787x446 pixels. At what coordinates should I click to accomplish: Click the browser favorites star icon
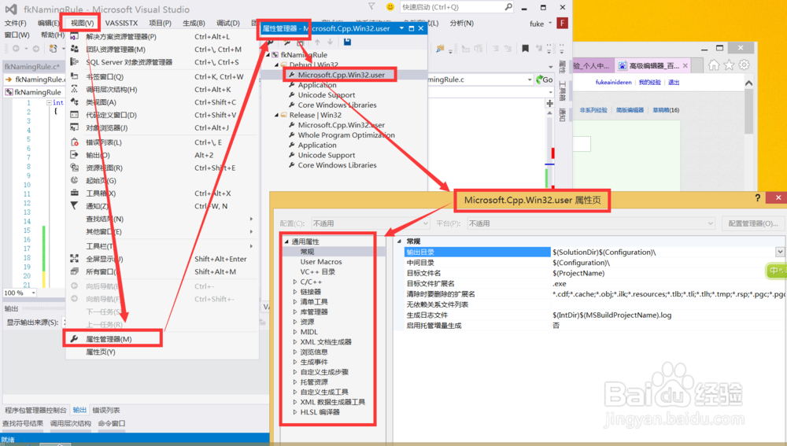click(730, 65)
